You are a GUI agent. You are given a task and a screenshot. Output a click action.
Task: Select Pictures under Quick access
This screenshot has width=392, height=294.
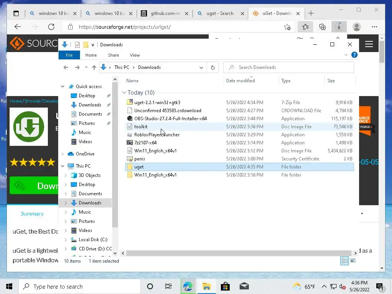pyautogui.click(x=87, y=123)
